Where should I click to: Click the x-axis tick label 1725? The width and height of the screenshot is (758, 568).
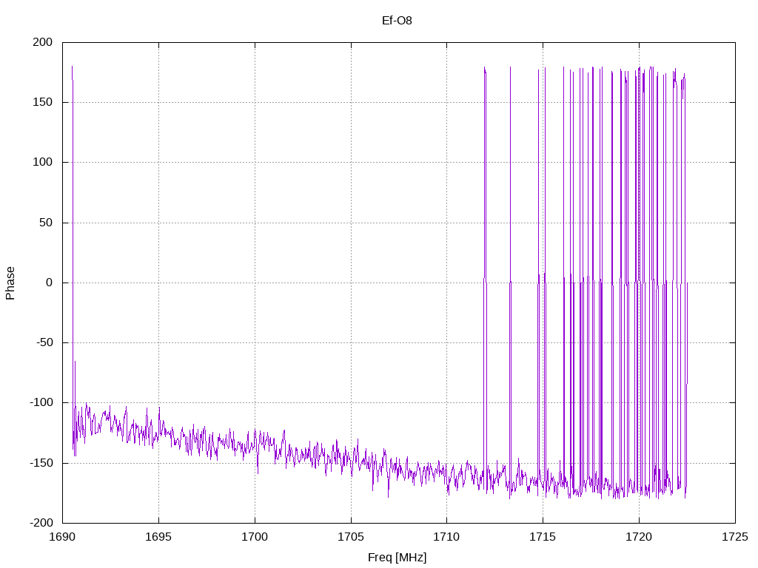pyautogui.click(x=735, y=537)
